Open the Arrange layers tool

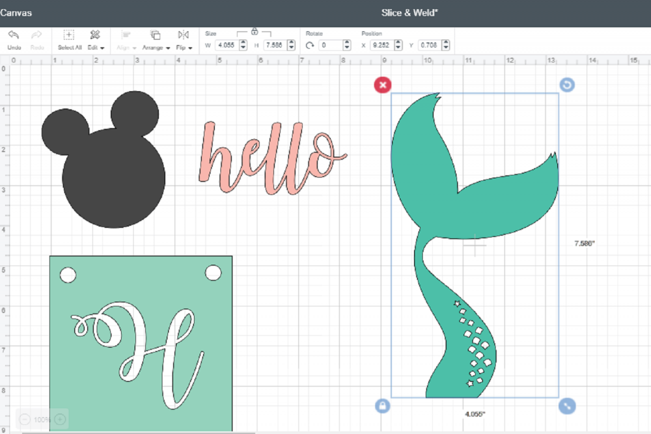click(156, 35)
